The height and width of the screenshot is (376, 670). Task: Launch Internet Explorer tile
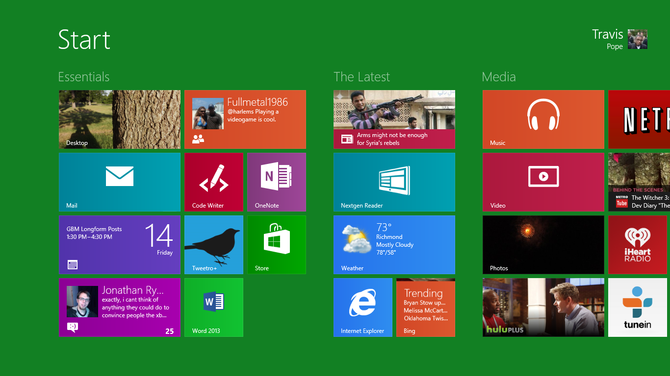pyautogui.click(x=363, y=307)
